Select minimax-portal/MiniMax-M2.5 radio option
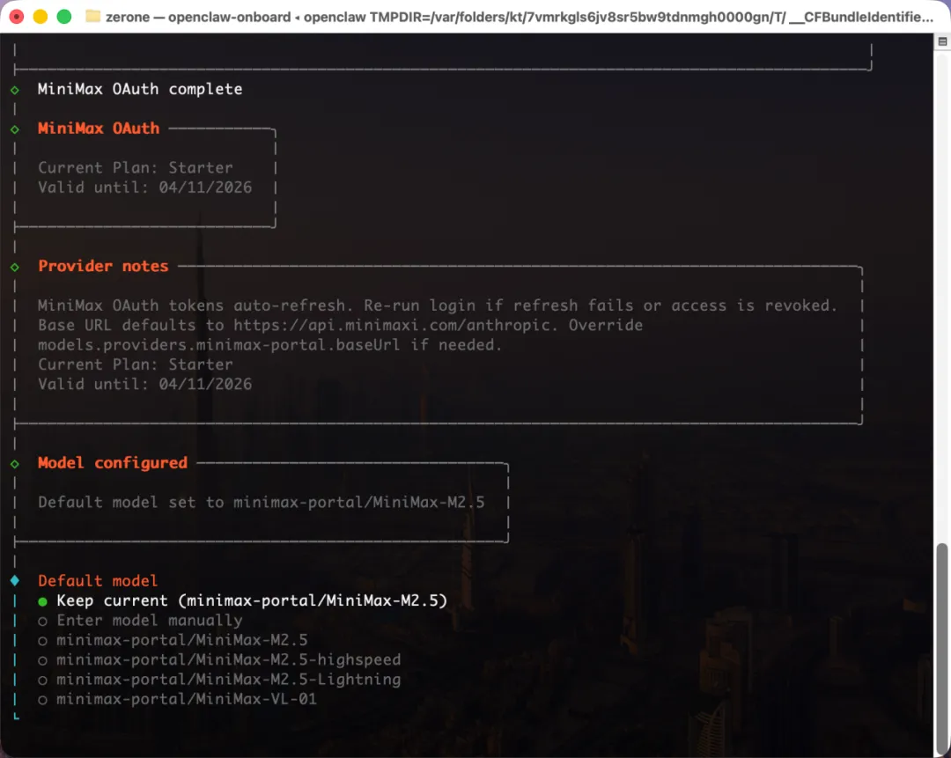 [x=173, y=640]
